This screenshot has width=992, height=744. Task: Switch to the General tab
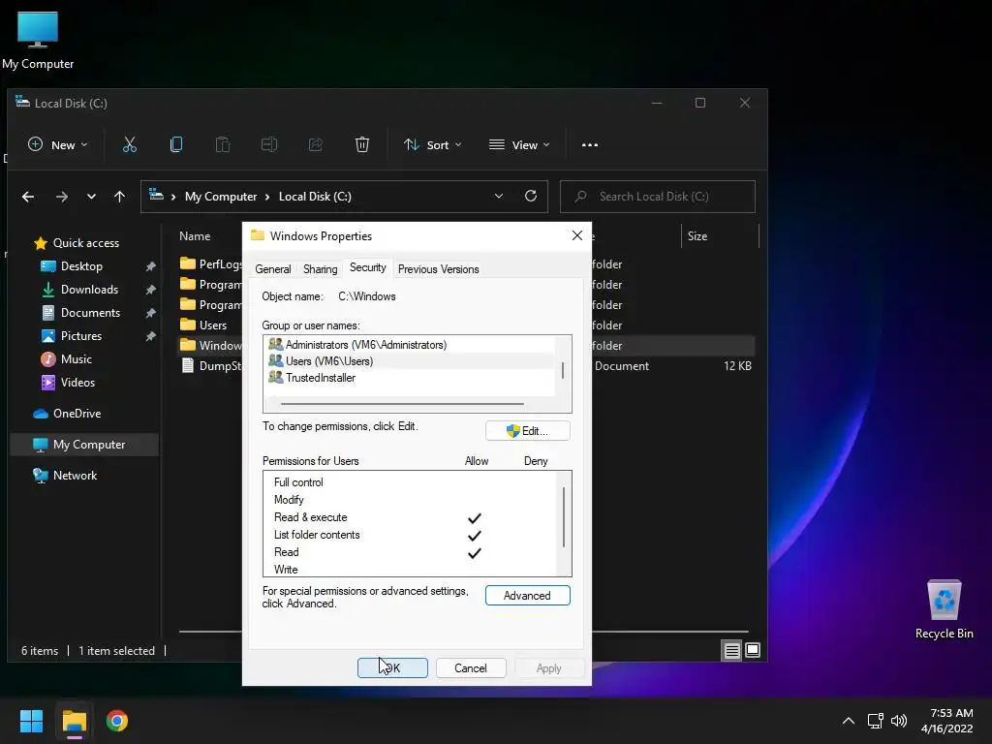[x=272, y=269]
